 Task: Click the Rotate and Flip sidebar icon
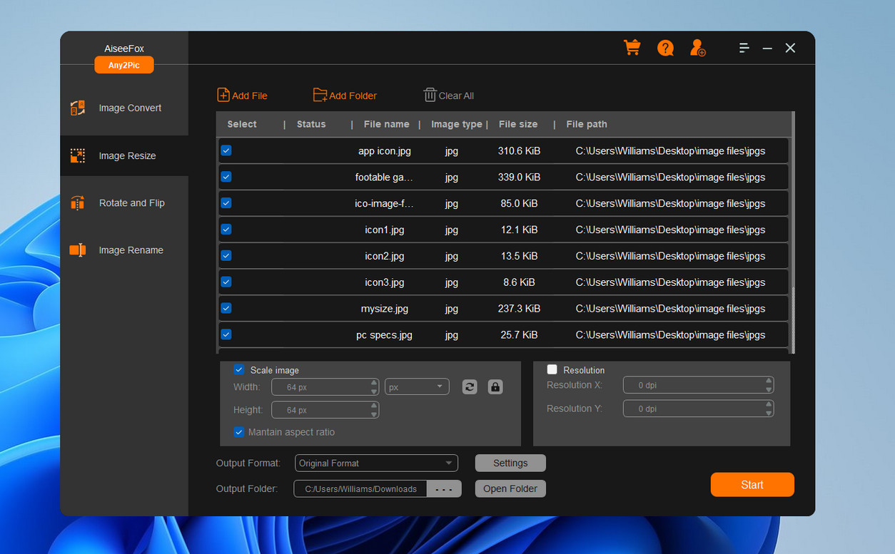tap(78, 202)
